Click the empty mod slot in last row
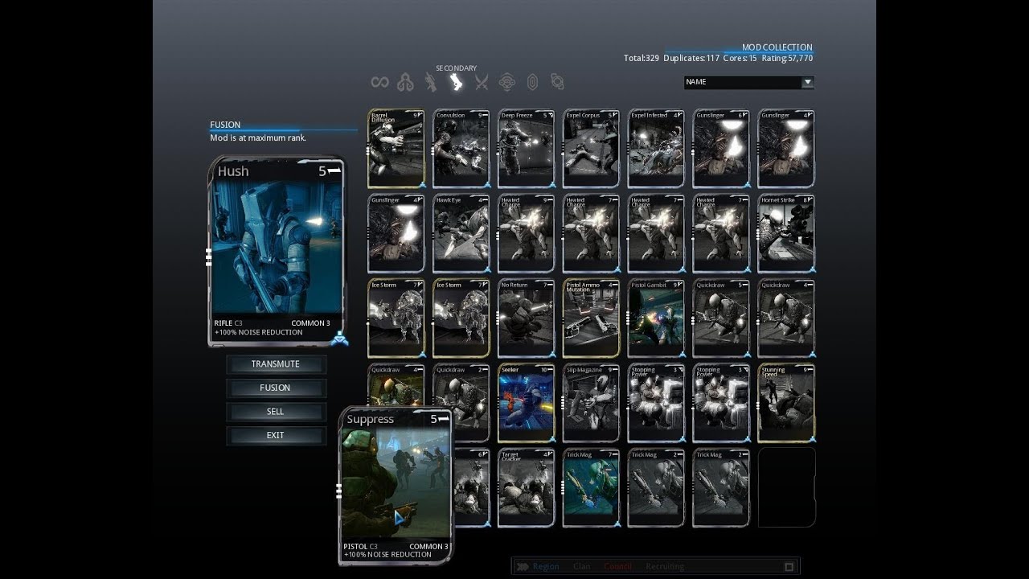The height and width of the screenshot is (579, 1029). [x=786, y=488]
